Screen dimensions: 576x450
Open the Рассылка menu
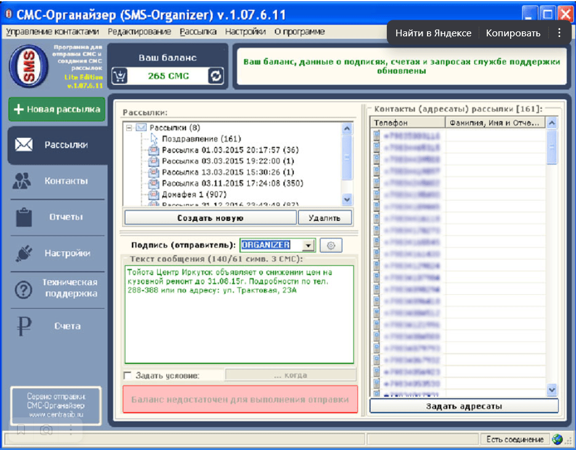[198, 31]
